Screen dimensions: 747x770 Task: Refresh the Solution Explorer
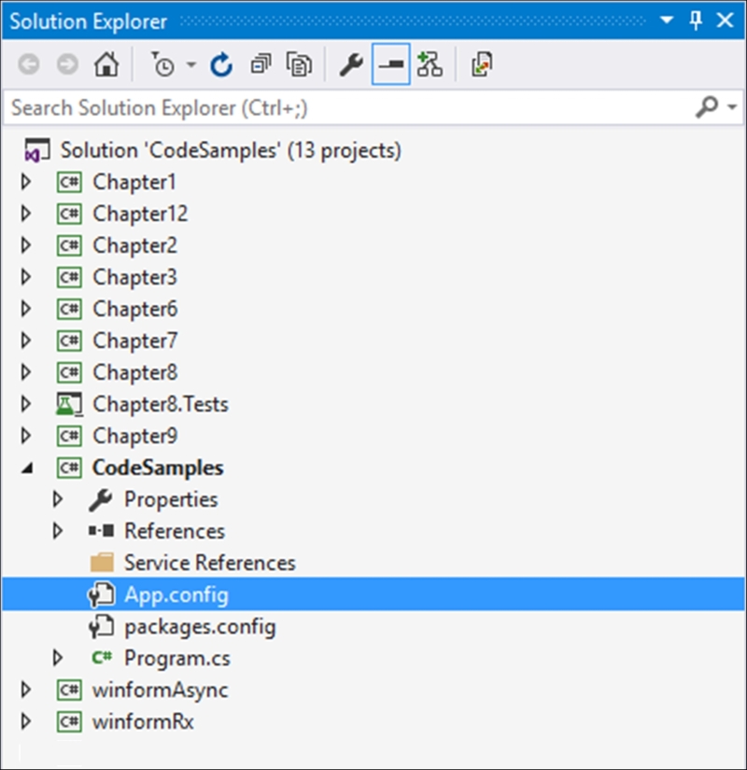221,64
